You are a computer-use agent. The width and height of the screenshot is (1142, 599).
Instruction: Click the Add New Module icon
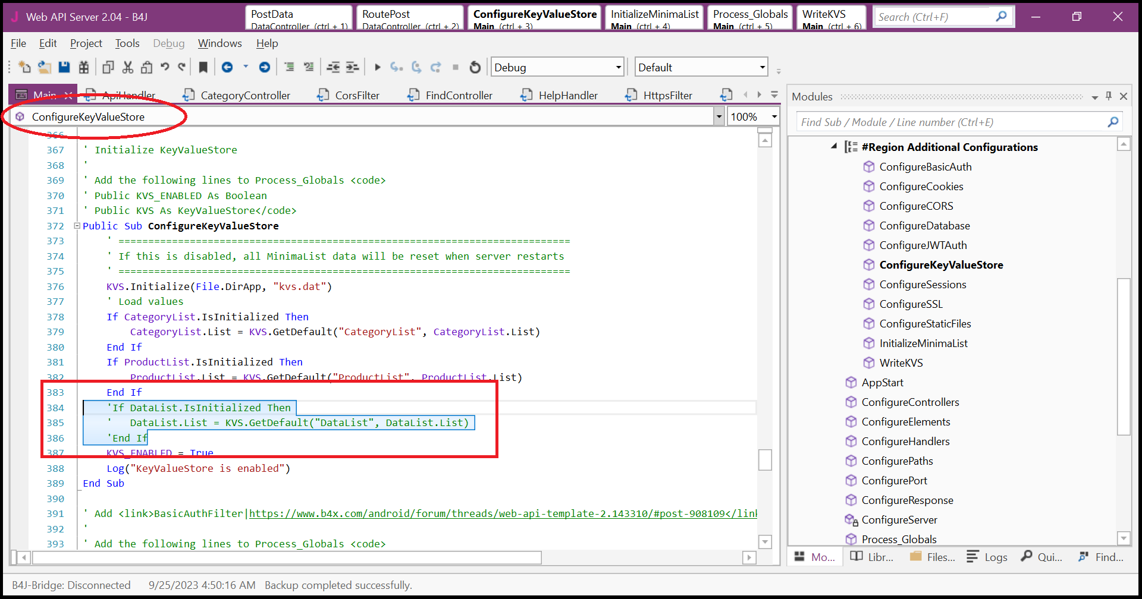(24, 68)
